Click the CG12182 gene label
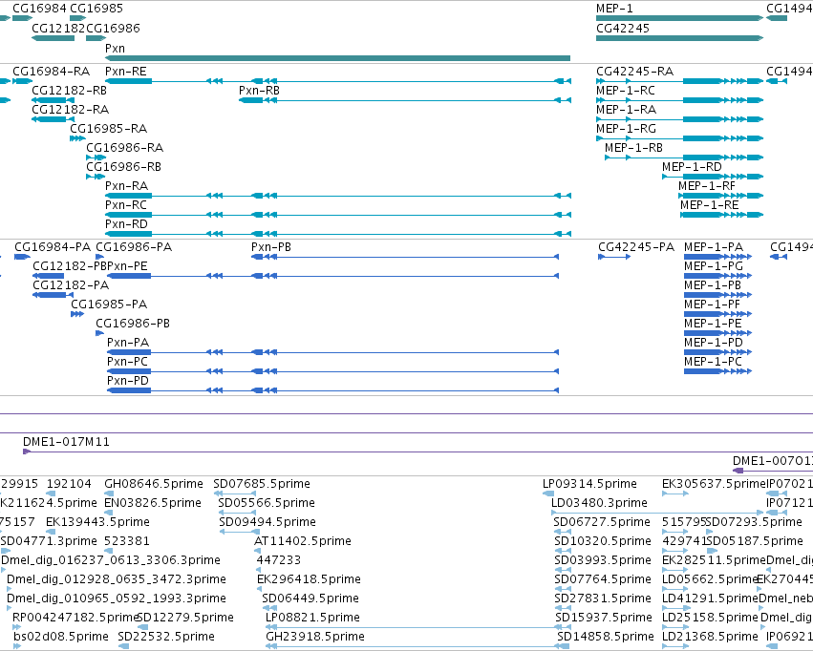This screenshot has width=813, height=651. coord(58,29)
